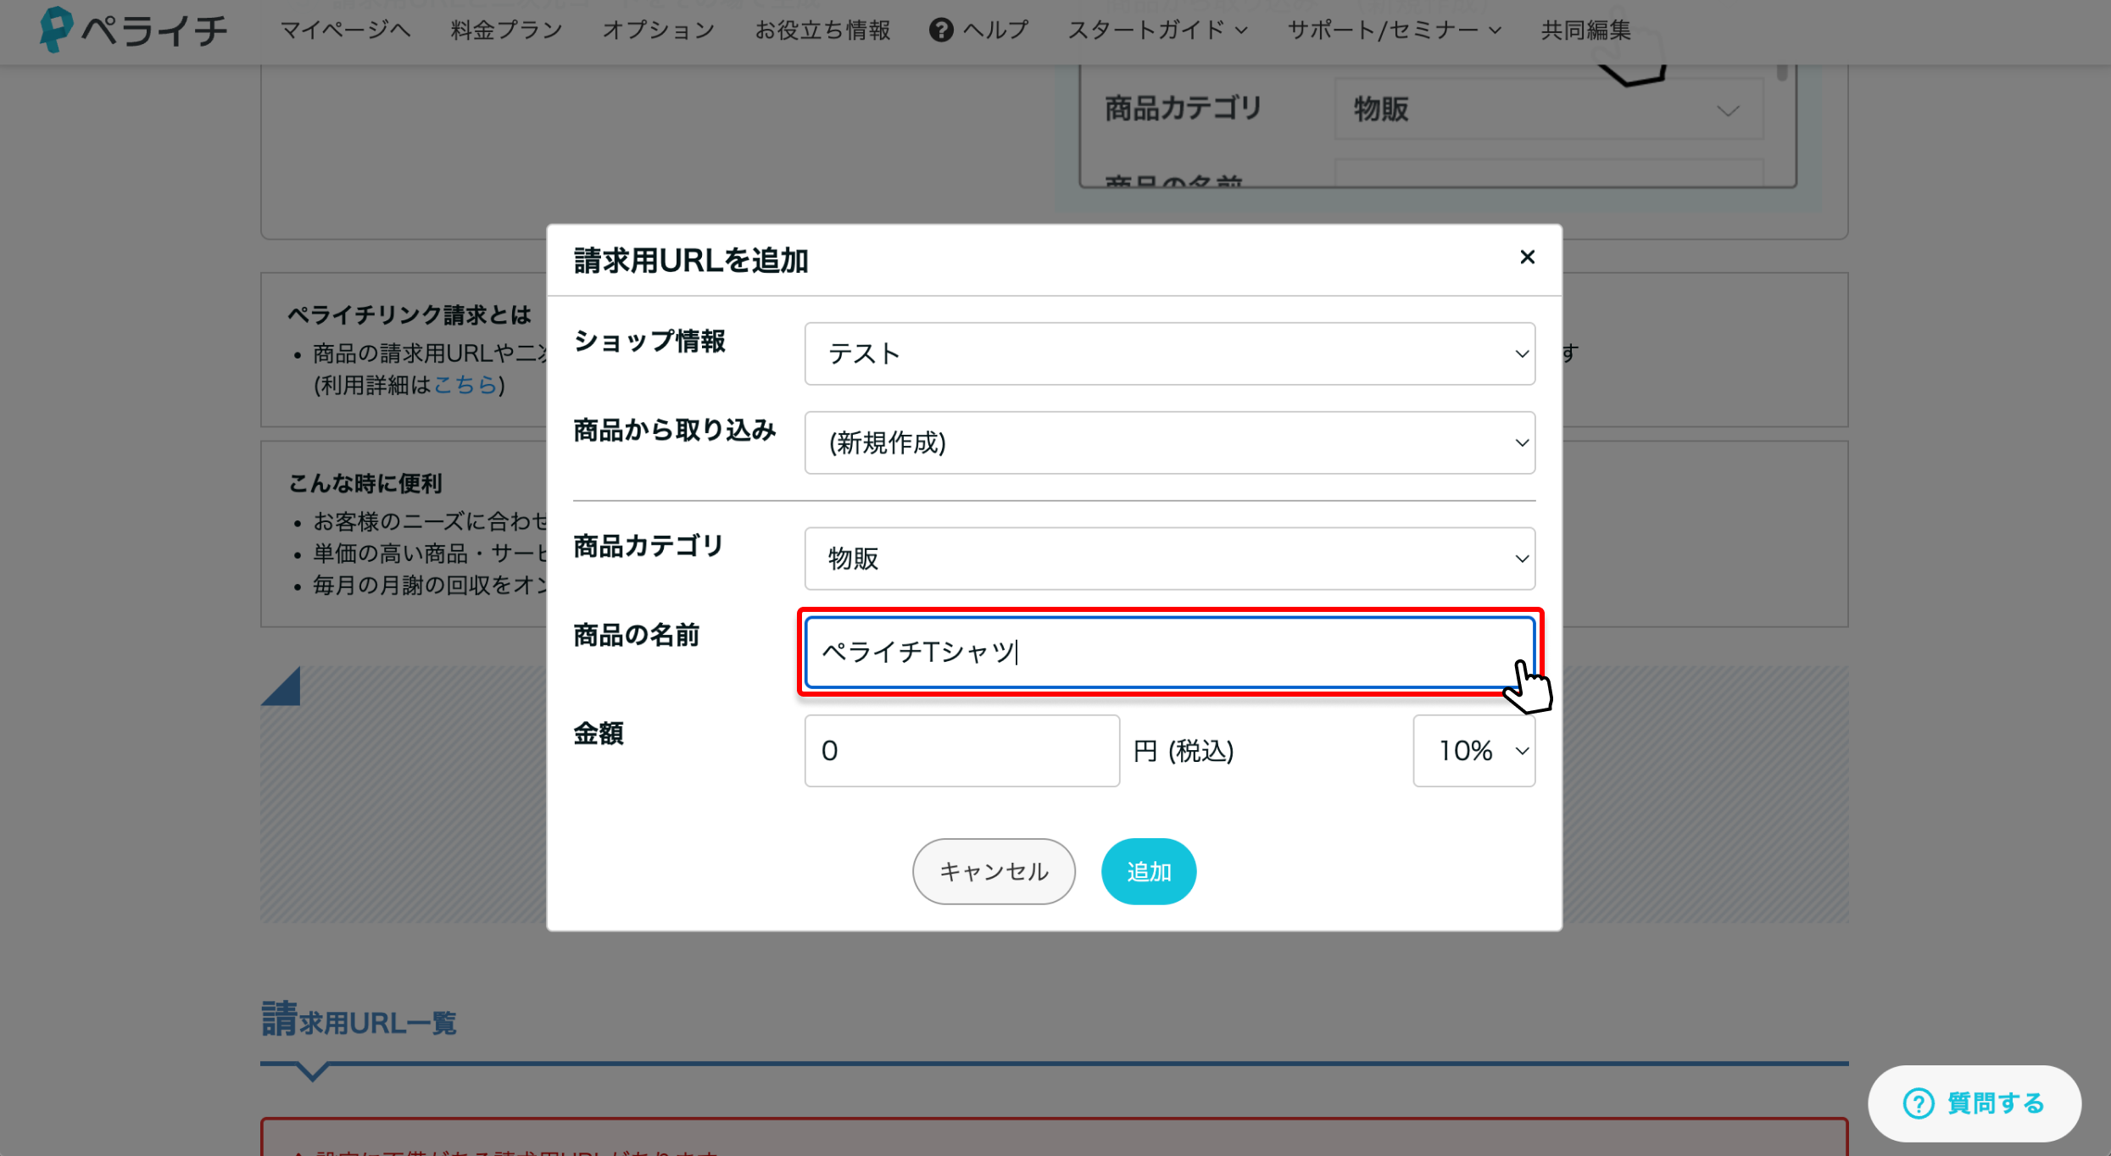Screen dimensions: 2111x1156
Task: Click the question icon in 質問する widget
Action: pyautogui.click(x=1918, y=1103)
